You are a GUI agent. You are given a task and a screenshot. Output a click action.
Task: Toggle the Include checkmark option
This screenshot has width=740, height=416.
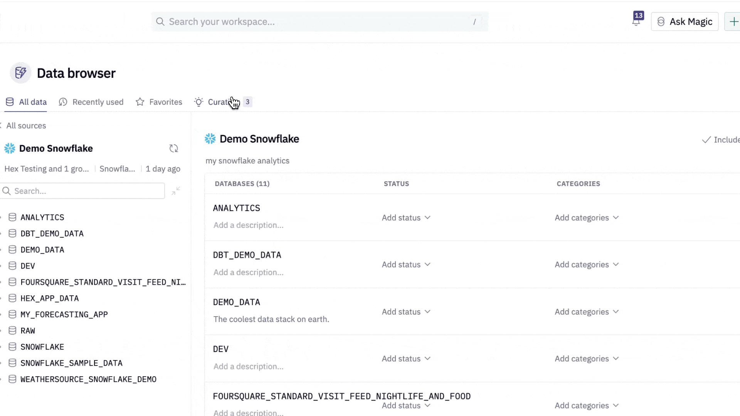point(721,140)
